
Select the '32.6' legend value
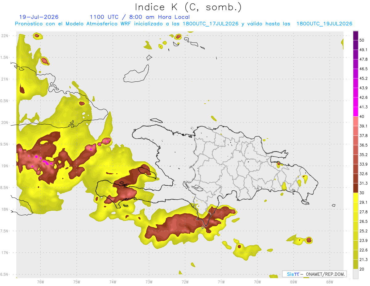point(364,174)
